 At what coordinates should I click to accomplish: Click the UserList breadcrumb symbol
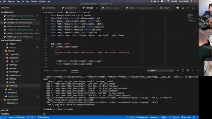click(x=86, y=12)
